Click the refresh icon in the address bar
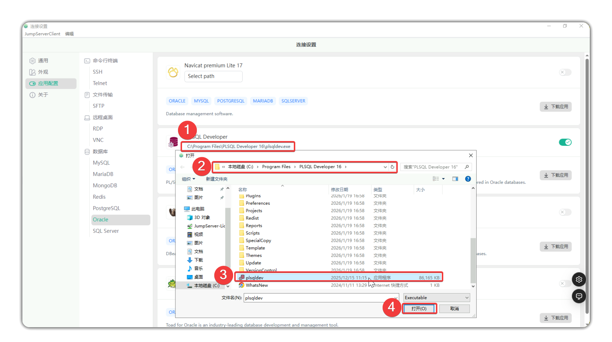 click(x=393, y=167)
